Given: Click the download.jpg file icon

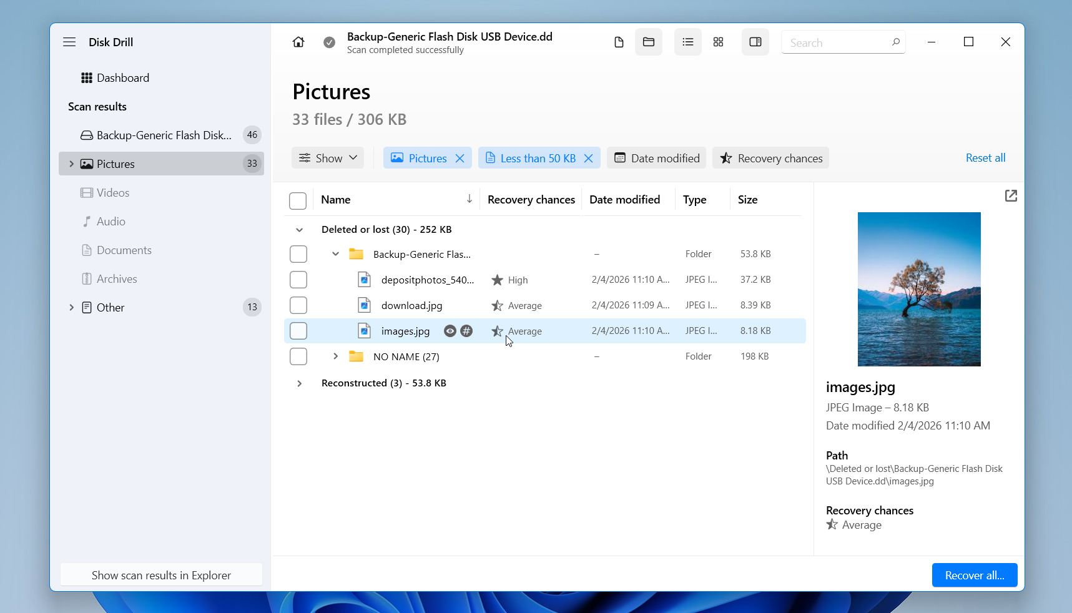Looking at the screenshot, I should click(364, 305).
